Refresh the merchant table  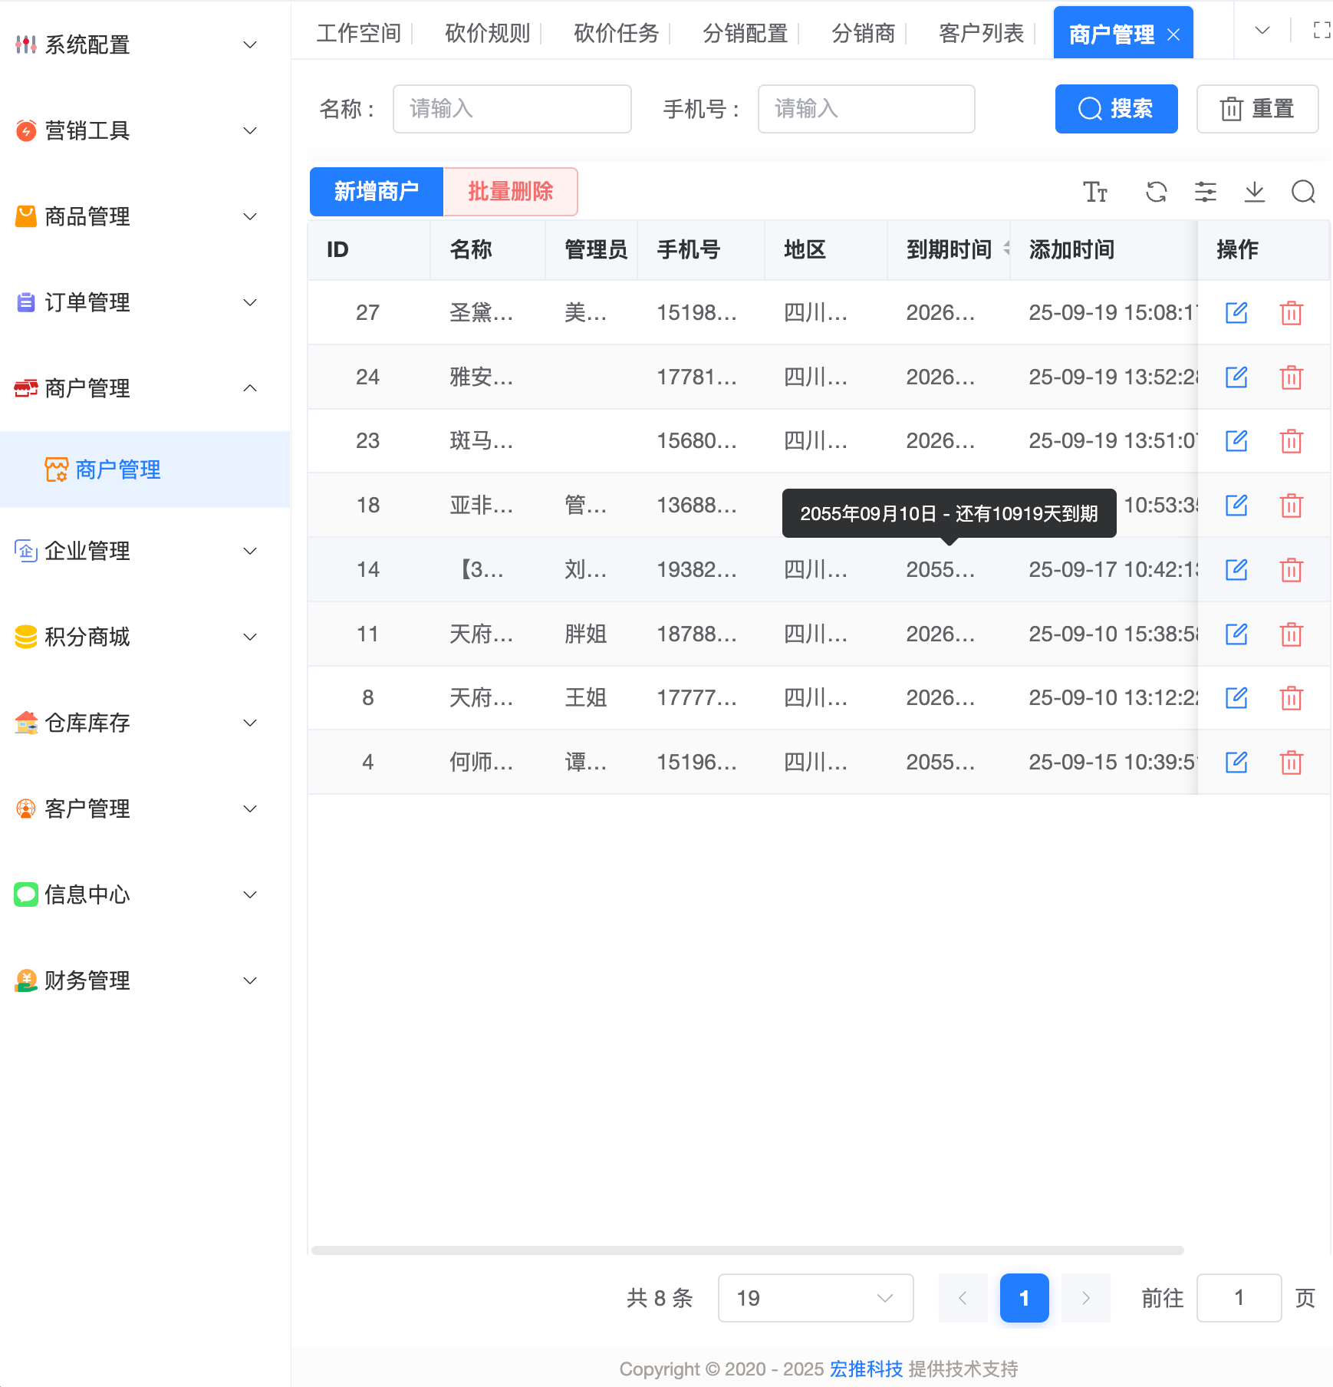click(x=1156, y=192)
